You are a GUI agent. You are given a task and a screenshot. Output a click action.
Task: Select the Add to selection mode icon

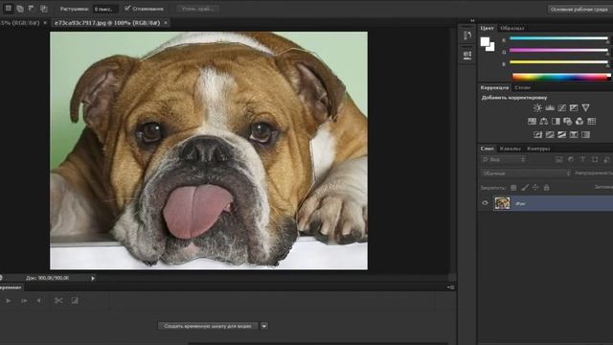coord(20,9)
